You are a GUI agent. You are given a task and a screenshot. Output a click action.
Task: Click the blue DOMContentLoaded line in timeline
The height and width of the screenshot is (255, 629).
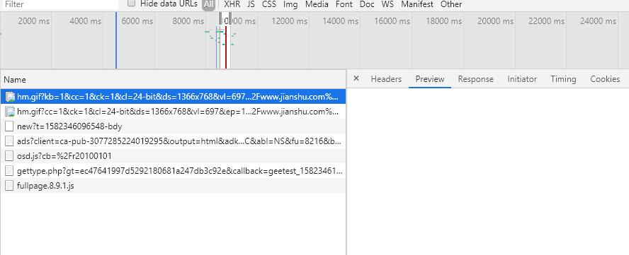[116, 40]
